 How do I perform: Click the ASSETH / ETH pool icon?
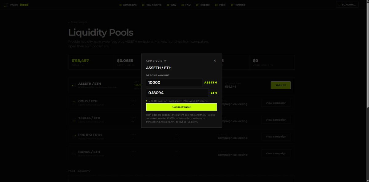point(74,85)
